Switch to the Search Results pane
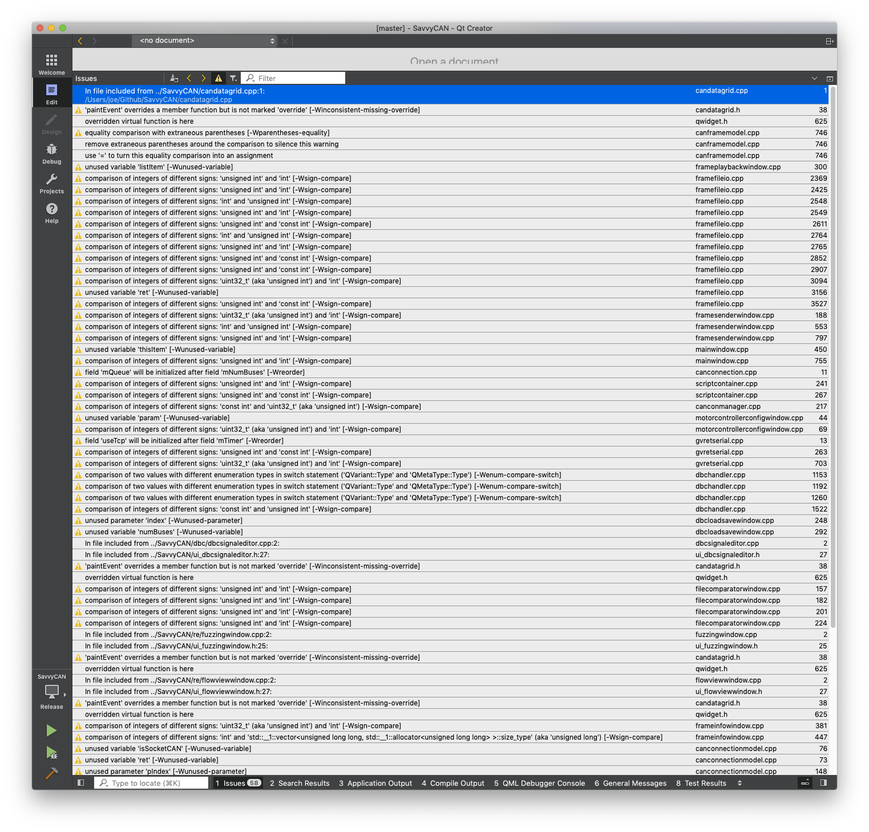Screen dimensions: 869x832 click(300, 783)
